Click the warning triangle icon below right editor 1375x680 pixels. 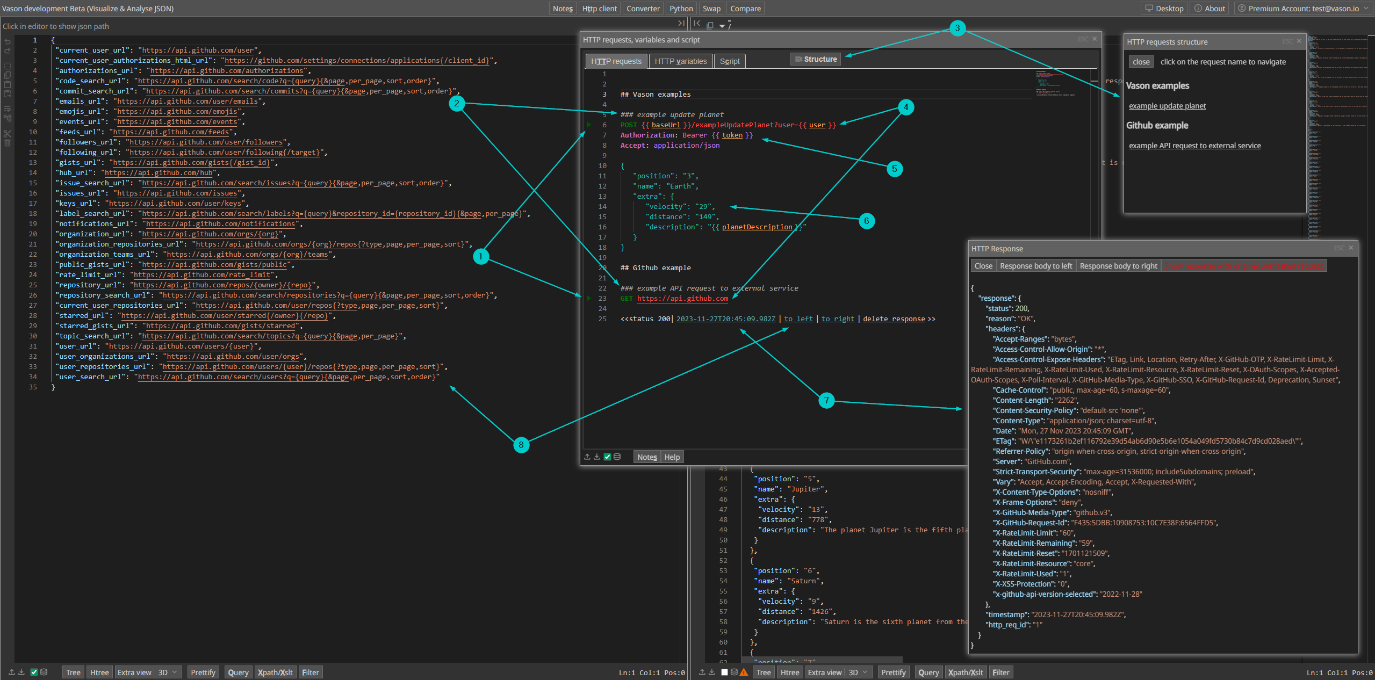click(x=744, y=672)
